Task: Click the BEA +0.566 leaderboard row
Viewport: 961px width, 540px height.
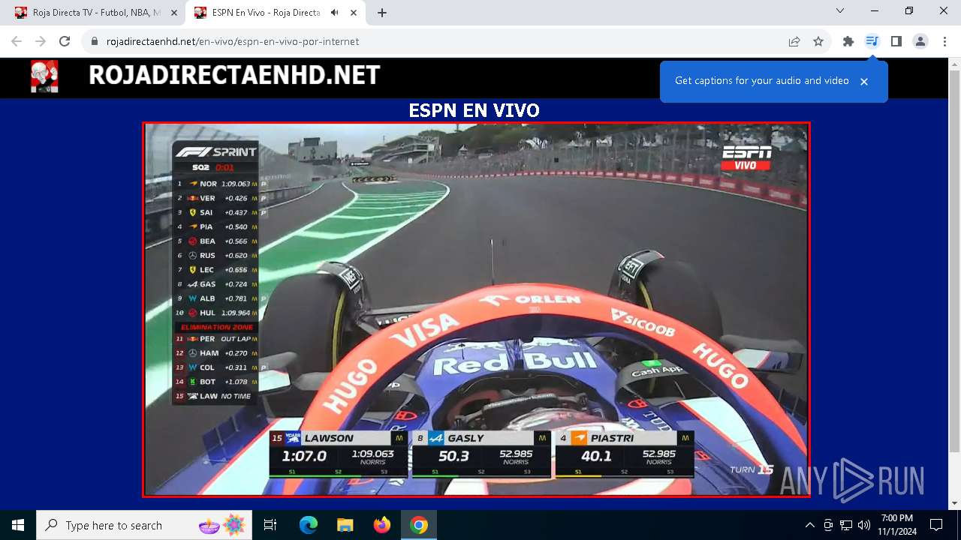Action: click(x=216, y=241)
